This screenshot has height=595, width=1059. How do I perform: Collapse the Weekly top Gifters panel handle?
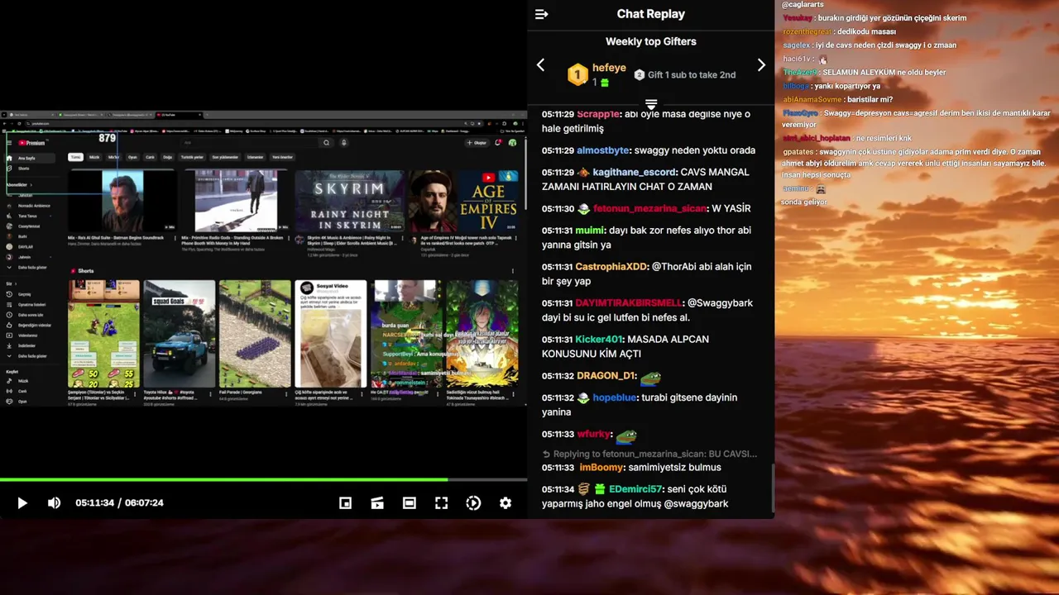(651, 104)
